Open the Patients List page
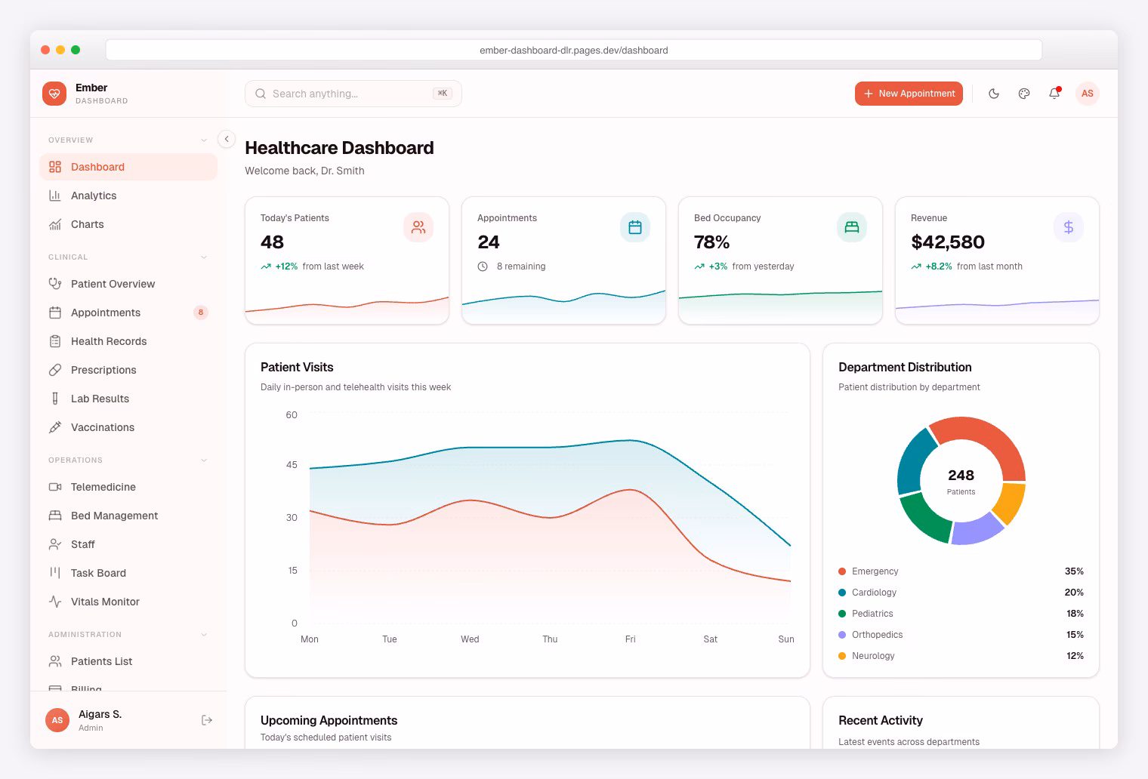This screenshot has width=1148, height=779. [x=102, y=661]
